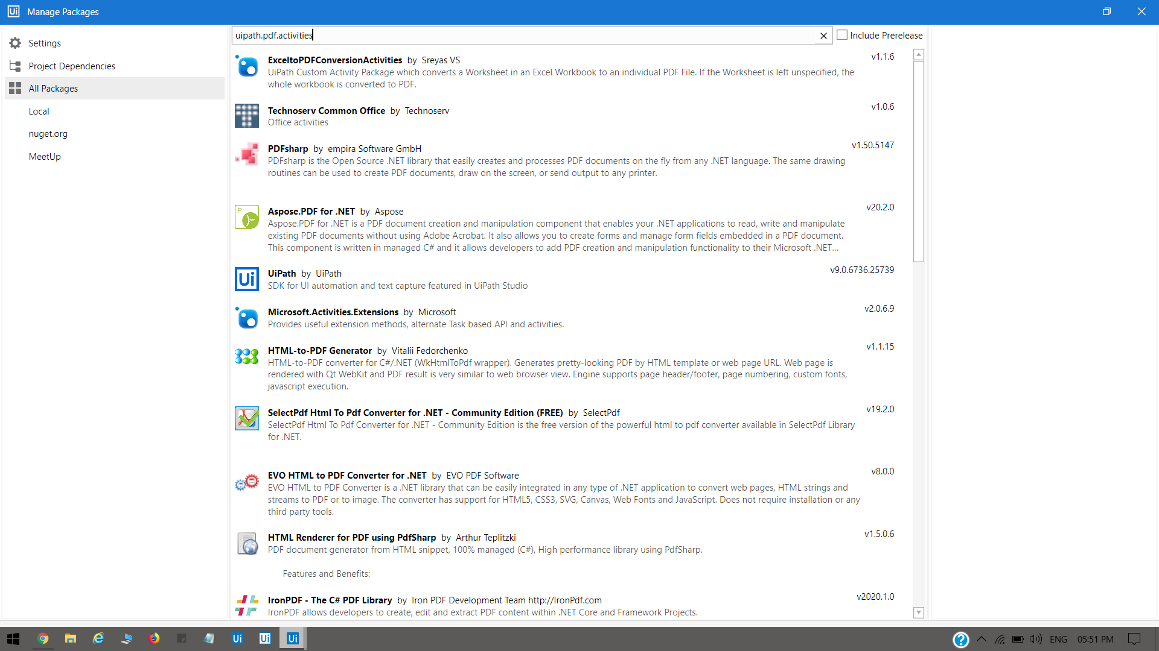Click the Microsoft.Activities.Extensions package icon
Image resolution: width=1159 pixels, height=651 pixels.
pos(247,318)
